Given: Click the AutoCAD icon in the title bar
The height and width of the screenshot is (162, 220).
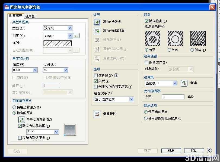Looking at the screenshot, I should click(x=7, y=7).
